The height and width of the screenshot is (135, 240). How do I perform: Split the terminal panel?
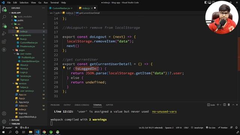tap(224, 105)
